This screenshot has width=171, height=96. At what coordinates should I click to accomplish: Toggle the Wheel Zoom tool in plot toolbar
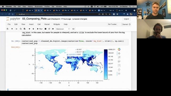click(119, 62)
